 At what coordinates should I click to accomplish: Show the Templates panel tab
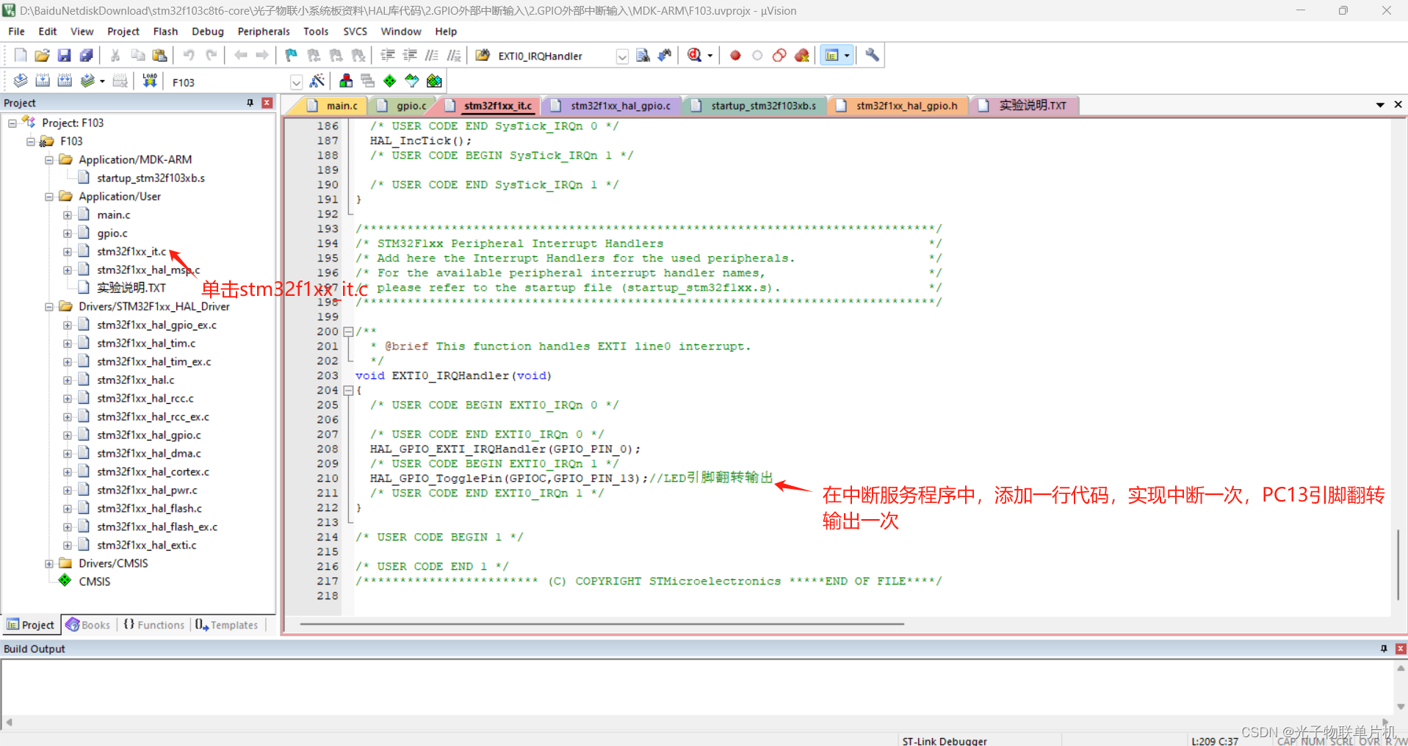point(227,625)
